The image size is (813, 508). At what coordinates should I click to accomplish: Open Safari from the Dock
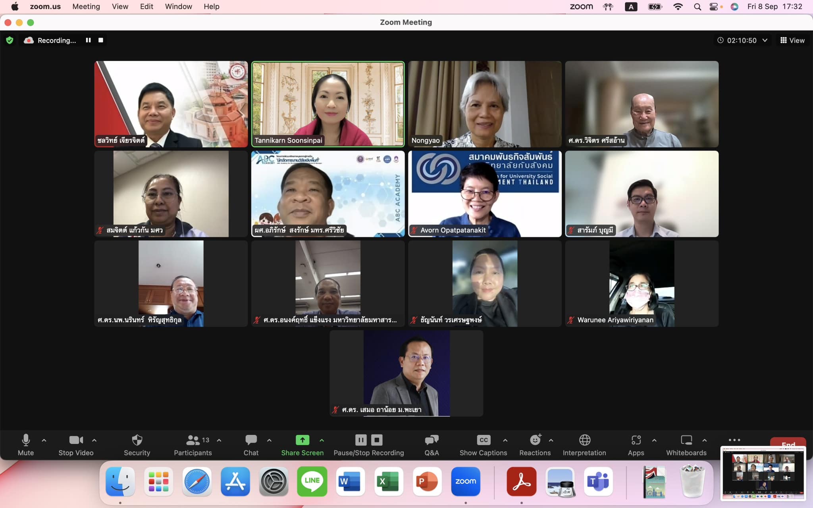coord(197,481)
